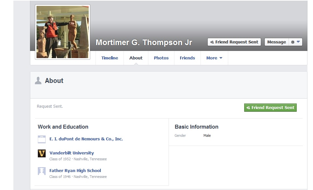Open the Friends tab
This screenshot has width=313, height=190.
[x=187, y=58]
